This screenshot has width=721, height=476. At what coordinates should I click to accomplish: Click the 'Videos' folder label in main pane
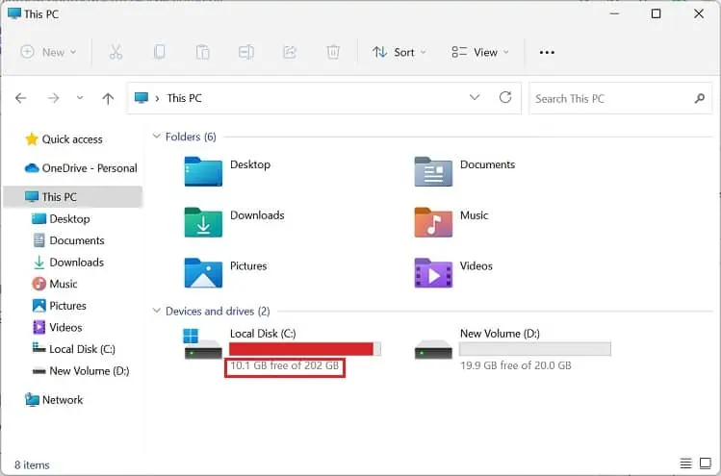point(476,265)
